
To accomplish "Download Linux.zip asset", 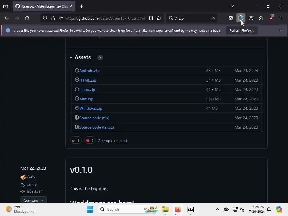I will [x=87, y=89].
